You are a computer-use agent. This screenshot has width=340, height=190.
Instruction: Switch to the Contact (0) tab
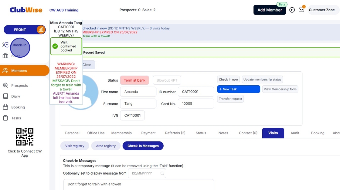[x=248, y=133]
